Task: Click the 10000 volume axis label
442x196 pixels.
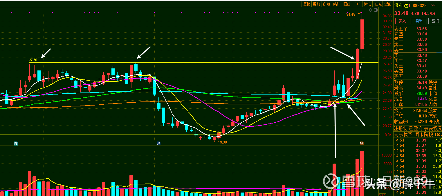Action: coord(386,155)
